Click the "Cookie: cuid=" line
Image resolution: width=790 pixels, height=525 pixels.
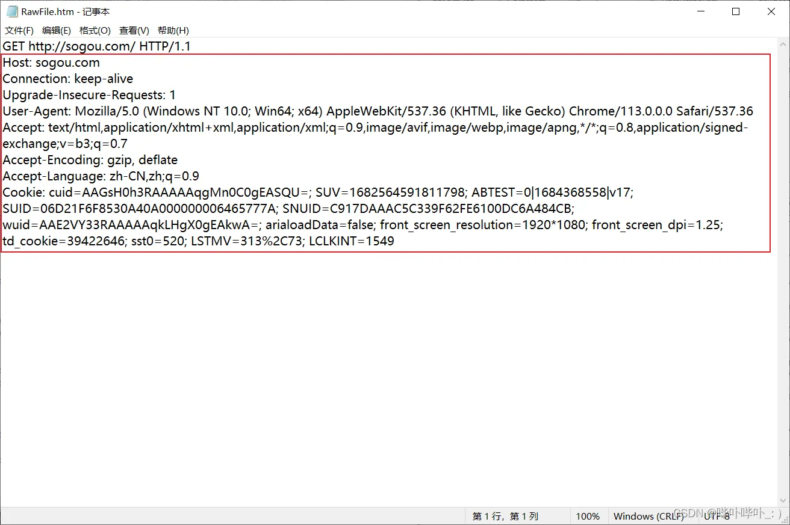(319, 192)
